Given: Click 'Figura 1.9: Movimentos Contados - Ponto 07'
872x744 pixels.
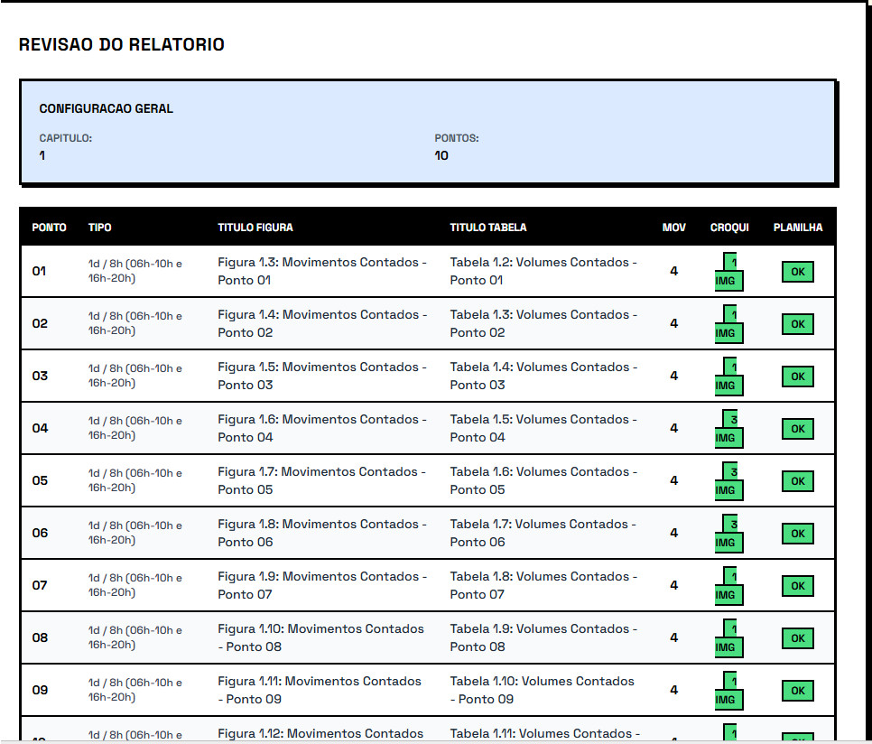Looking at the screenshot, I should (x=322, y=585).
